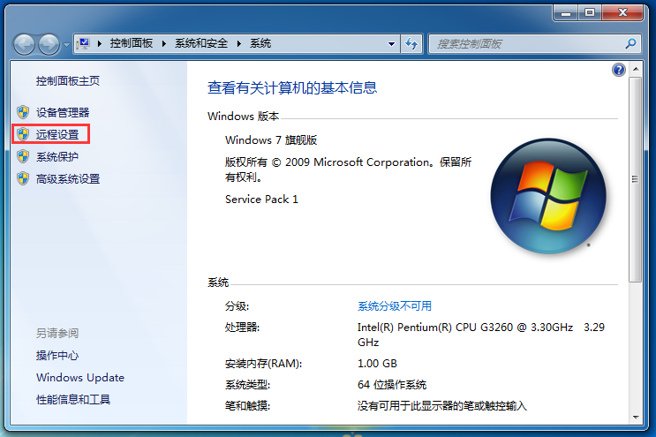
Task: Click the text Windows 7 旗舰版
Action: pyautogui.click(x=271, y=140)
